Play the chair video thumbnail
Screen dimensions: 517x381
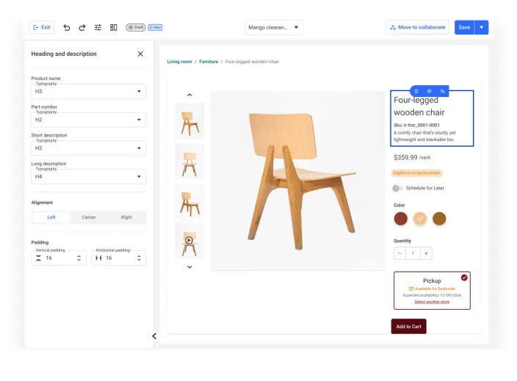coord(189,241)
